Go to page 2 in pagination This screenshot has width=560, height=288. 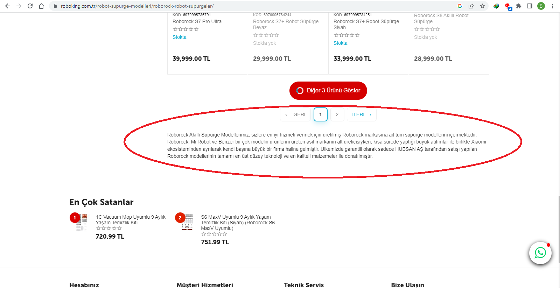coord(337,114)
